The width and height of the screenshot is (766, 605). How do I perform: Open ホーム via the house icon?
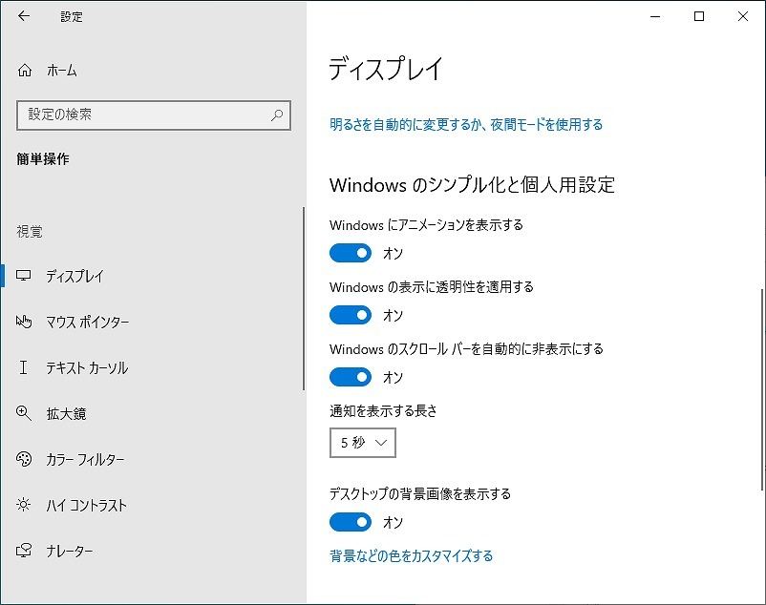25,71
